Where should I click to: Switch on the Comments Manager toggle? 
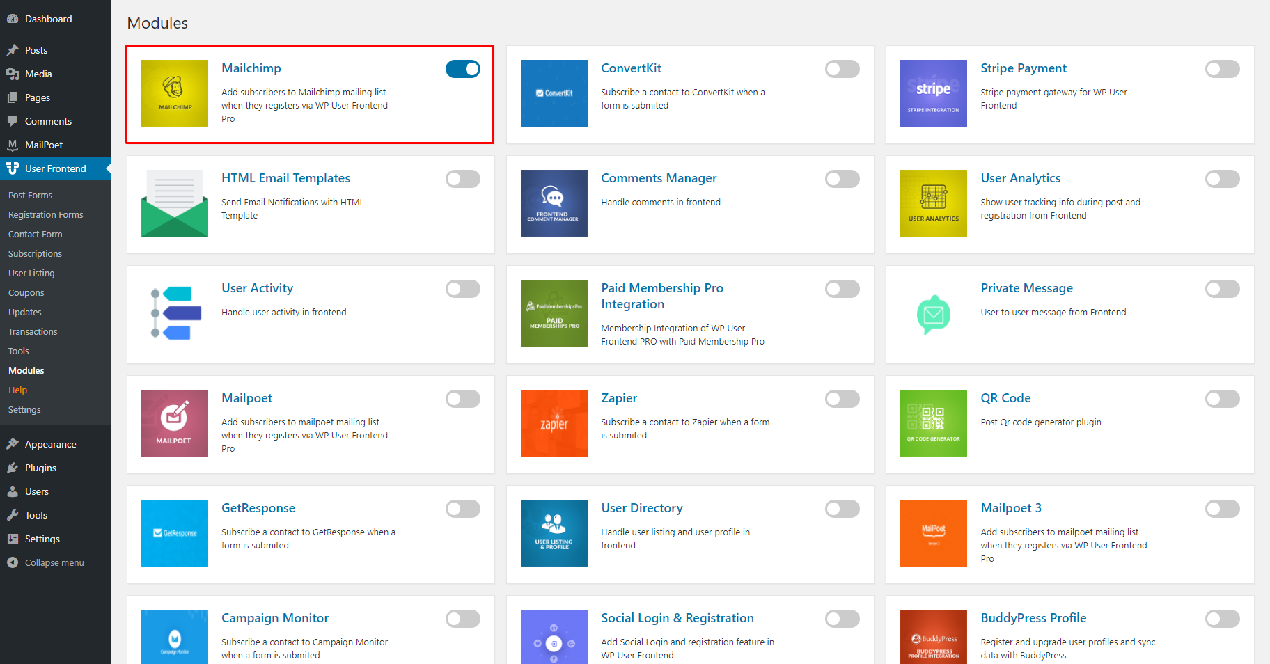tap(842, 179)
